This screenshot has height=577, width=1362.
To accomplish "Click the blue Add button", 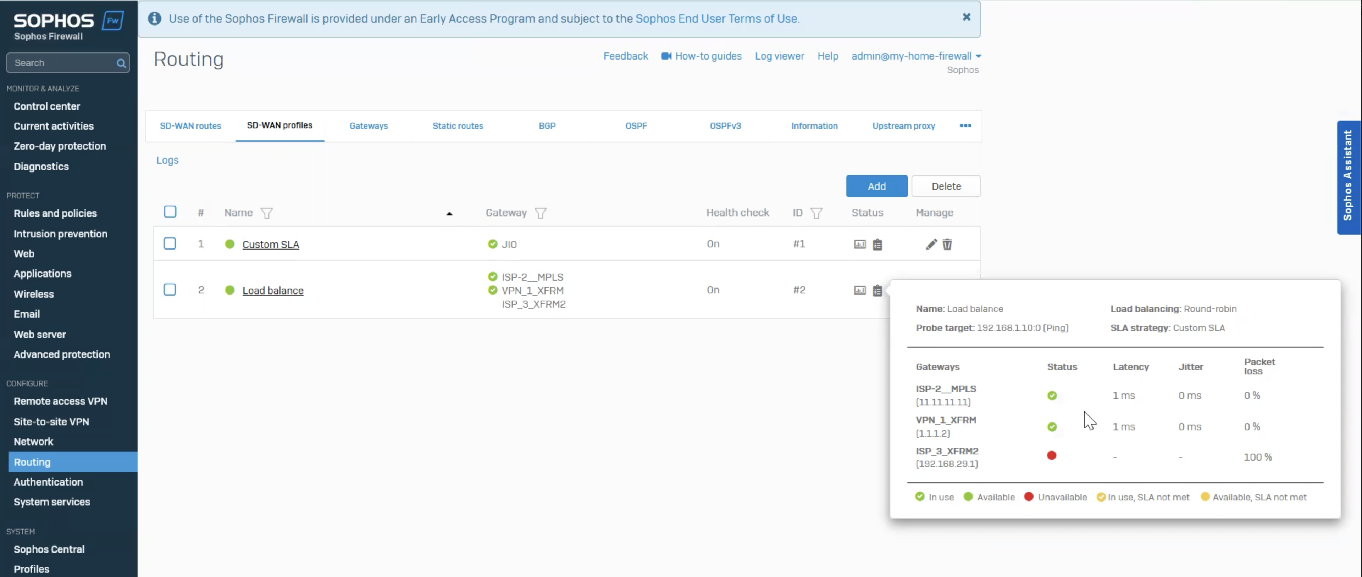I will coord(876,186).
